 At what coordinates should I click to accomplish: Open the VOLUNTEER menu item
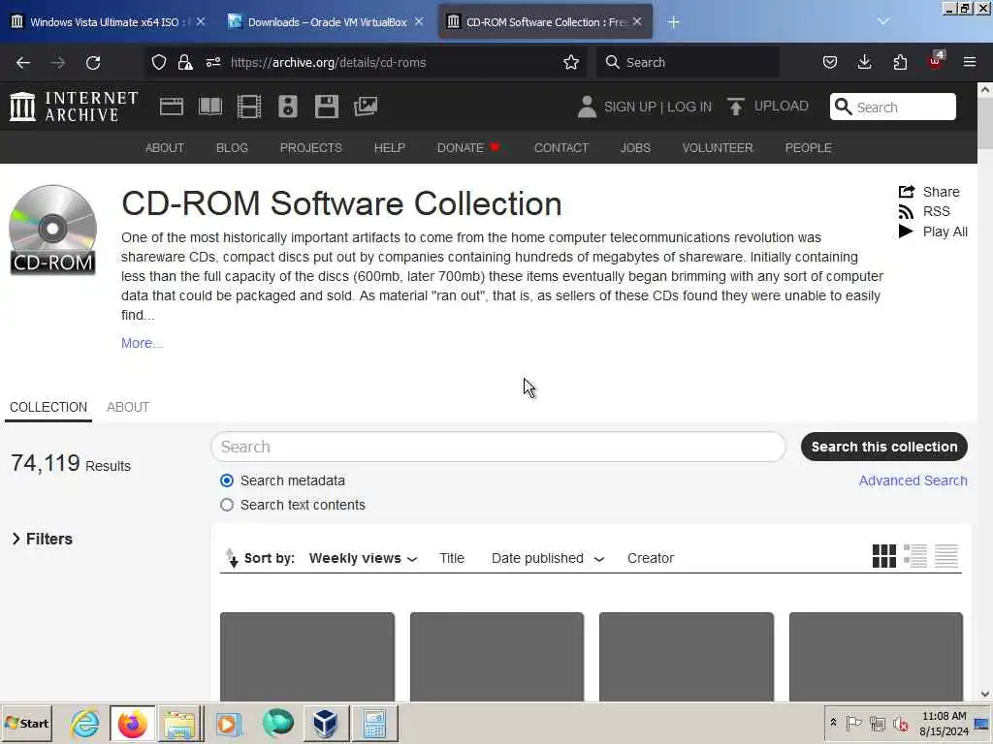click(718, 148)
